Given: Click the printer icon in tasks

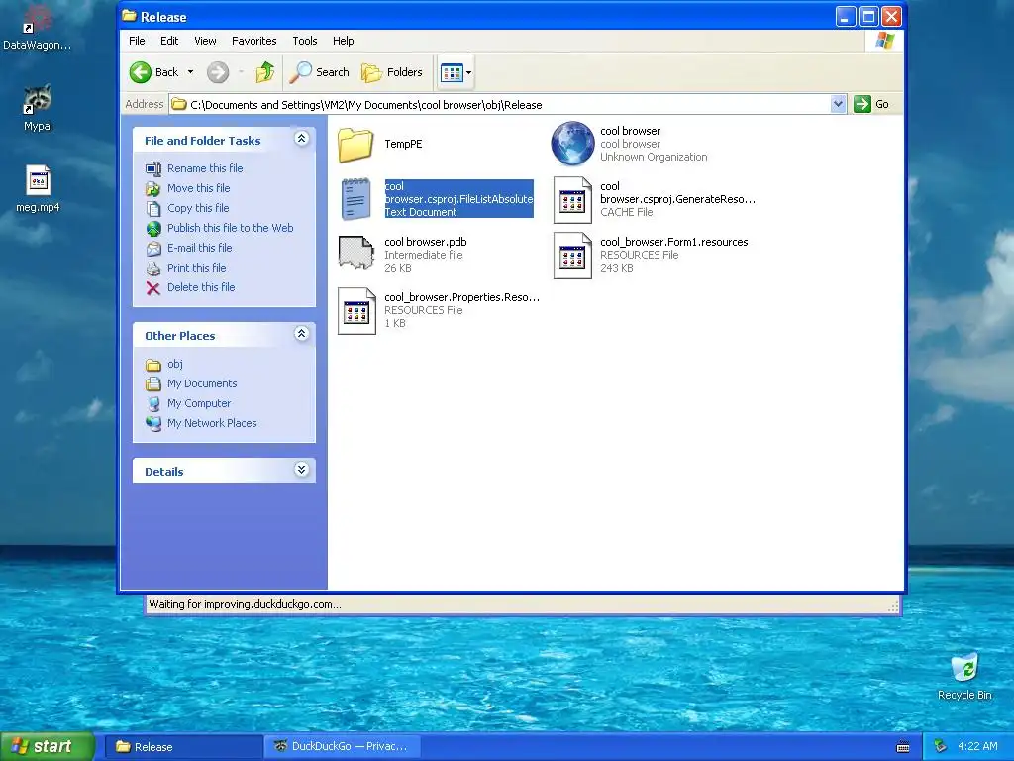Looking at the screenshot, I should [153, 269].
